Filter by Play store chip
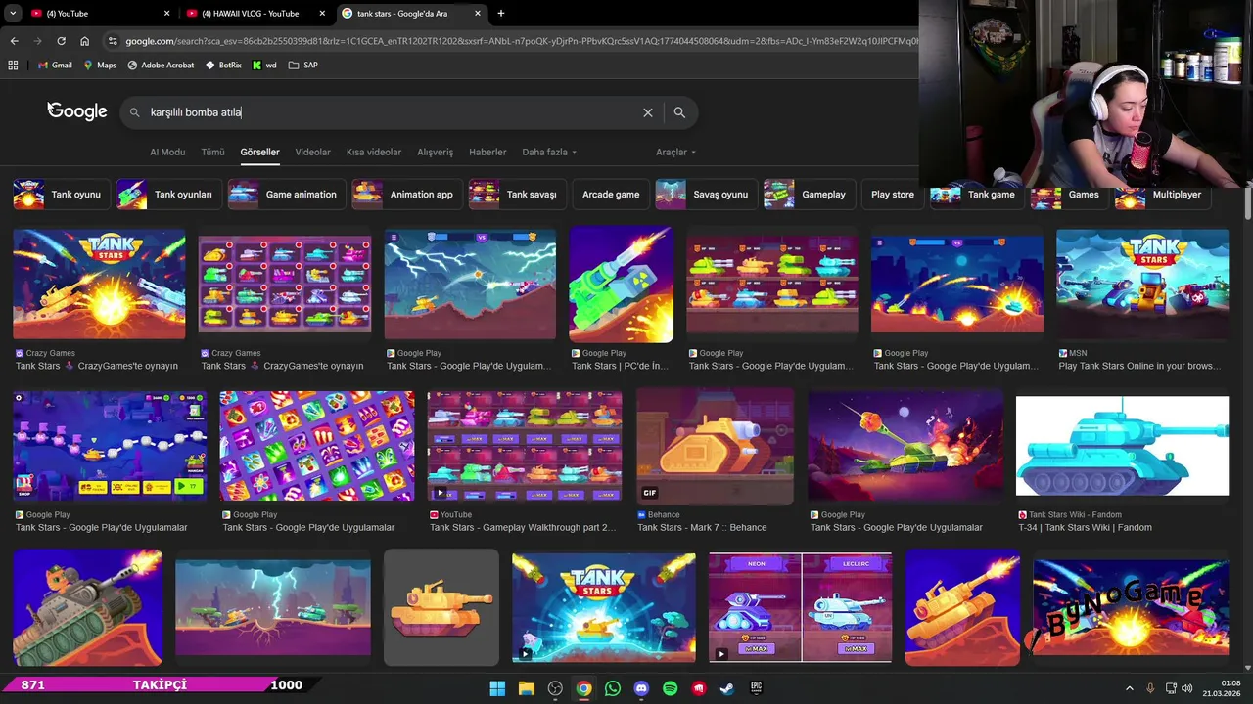The height and width of the screenshot is (704, 1253). [893, 195]
